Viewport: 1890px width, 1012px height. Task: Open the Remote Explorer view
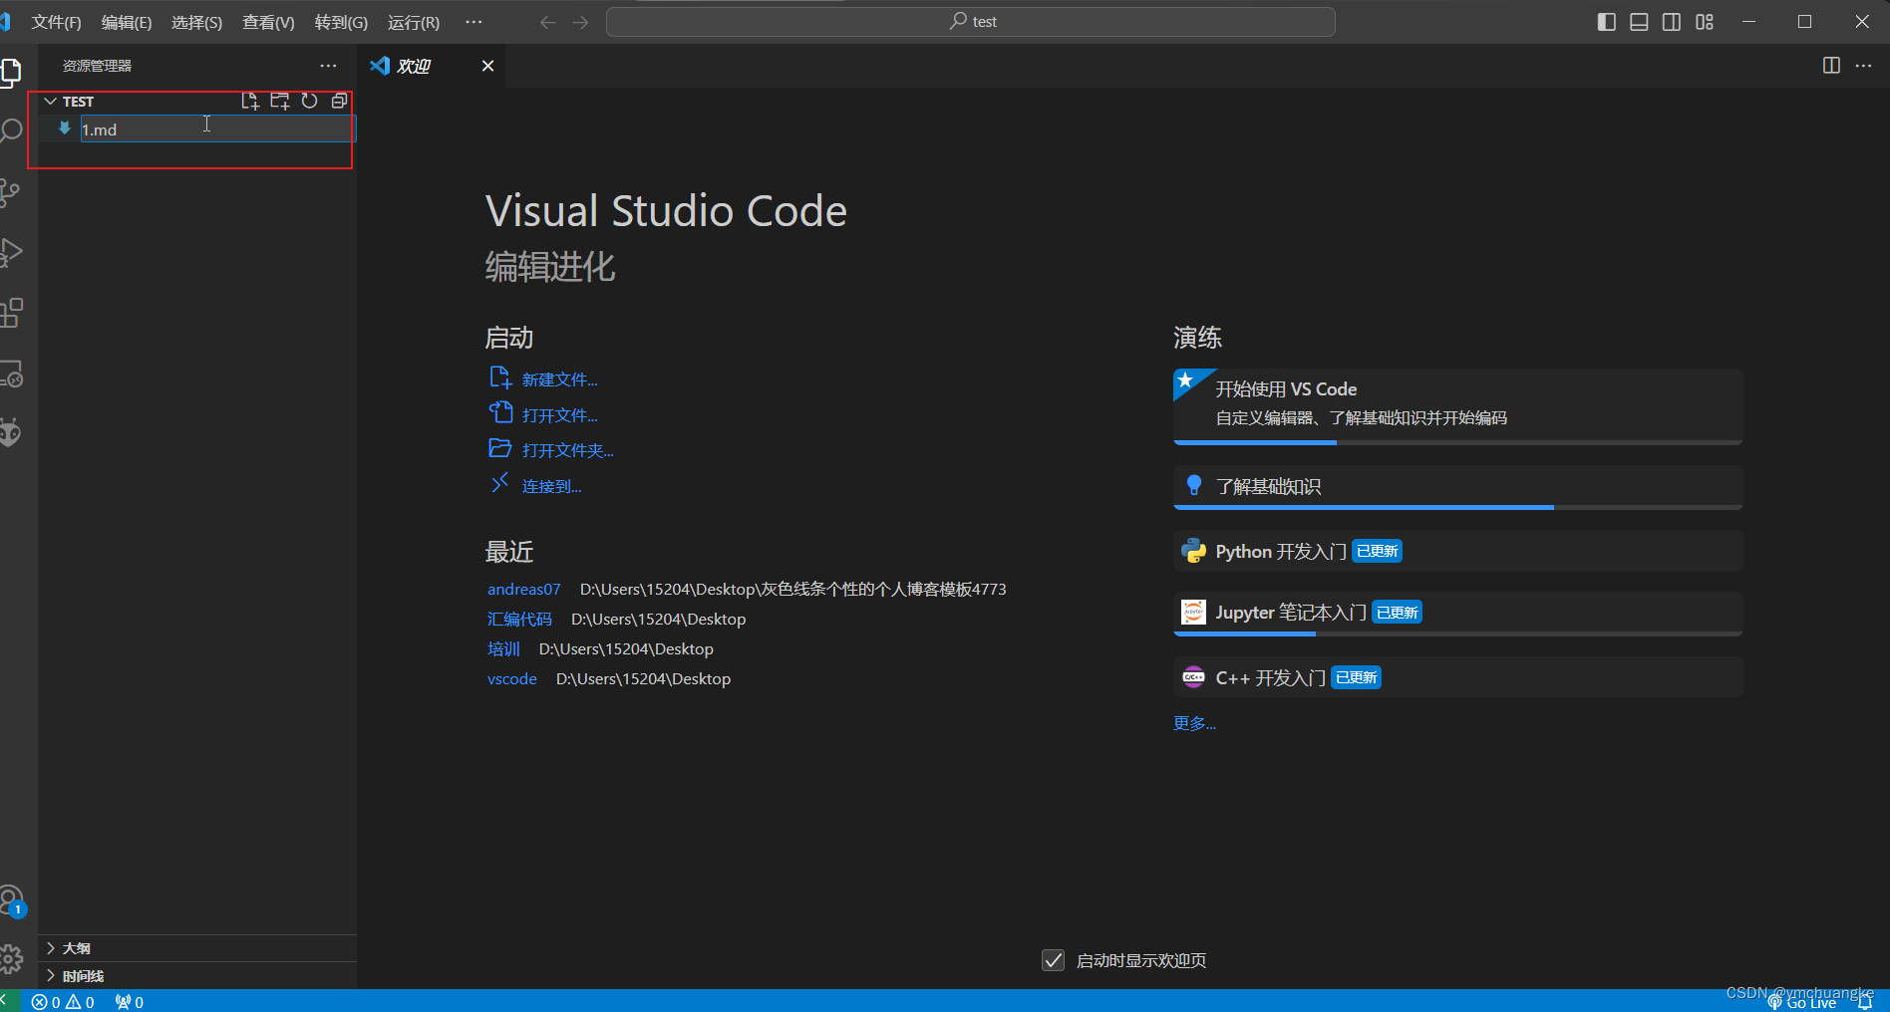(x=11, y=374)
